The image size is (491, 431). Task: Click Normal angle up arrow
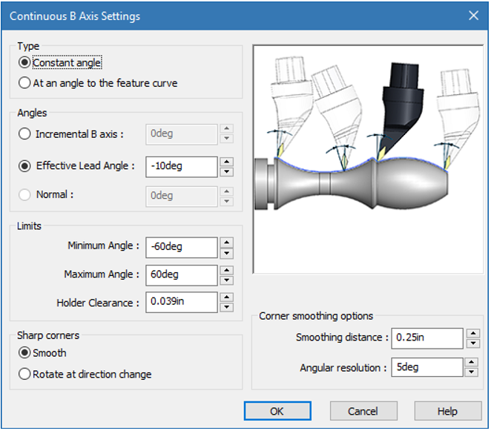227,191
